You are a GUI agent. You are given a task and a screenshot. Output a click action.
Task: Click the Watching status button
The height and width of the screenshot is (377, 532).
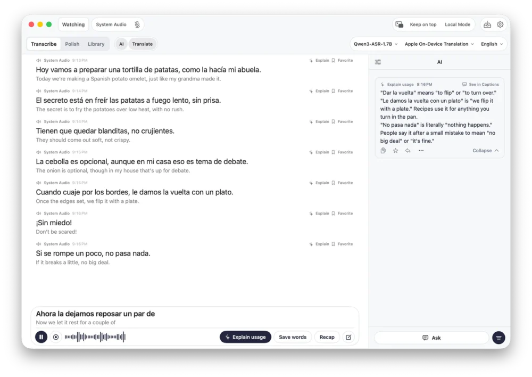coord(73,24)
